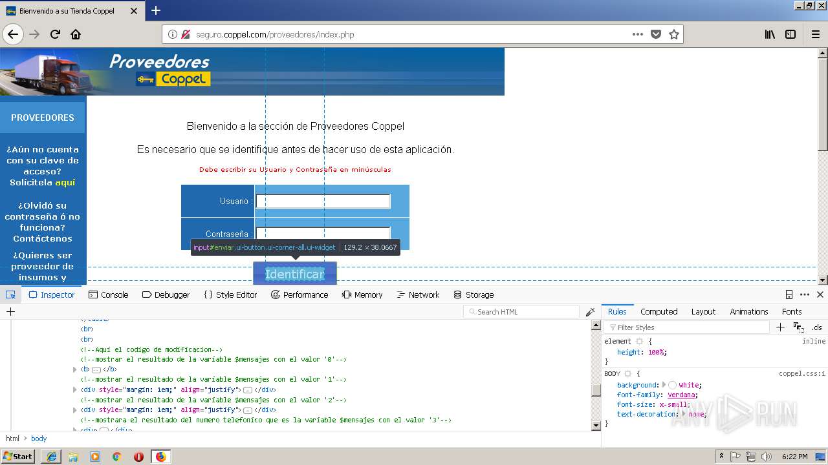
Task: Open the Windows Start menu
Action: (x=18, y=456)
